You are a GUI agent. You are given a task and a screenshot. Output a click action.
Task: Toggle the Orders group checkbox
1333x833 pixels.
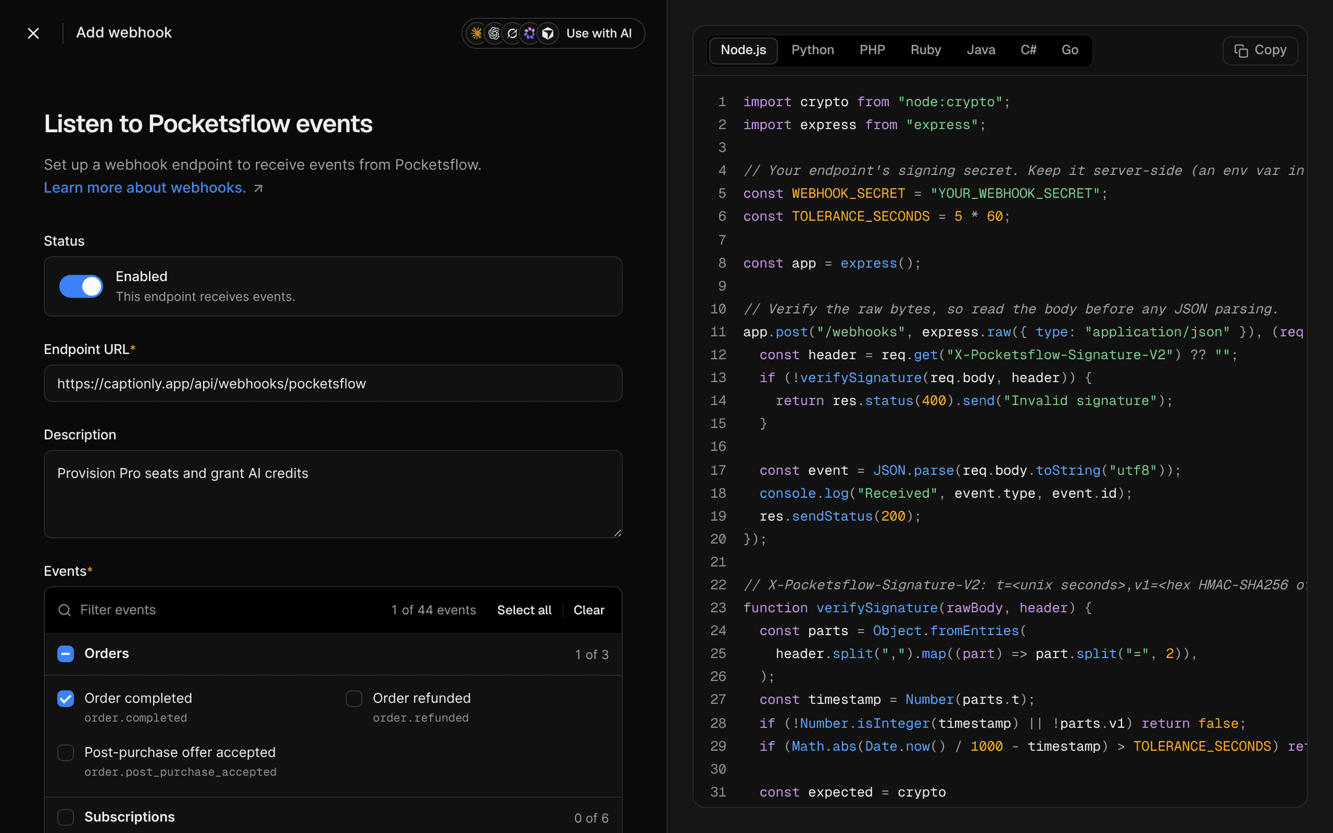pos(66,653)
